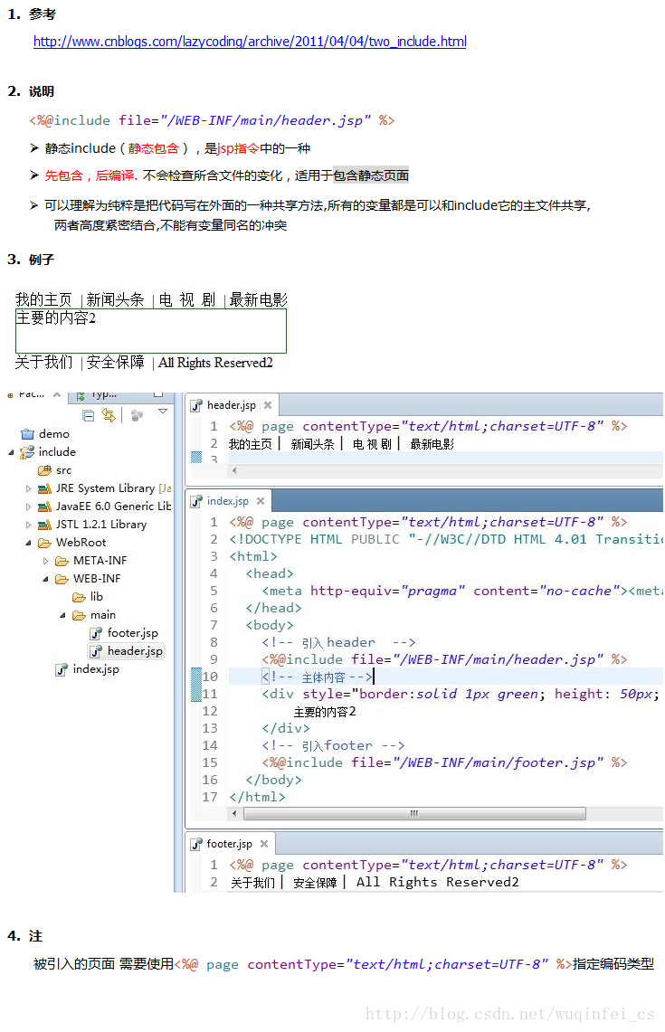The image size is (665, 1032).
Task: Click left scroll arrow in index.jsp editor
Action: point(234,813)
